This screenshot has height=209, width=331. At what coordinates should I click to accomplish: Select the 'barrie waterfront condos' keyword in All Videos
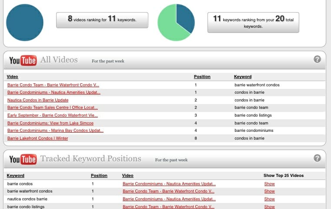pos(257,85)
